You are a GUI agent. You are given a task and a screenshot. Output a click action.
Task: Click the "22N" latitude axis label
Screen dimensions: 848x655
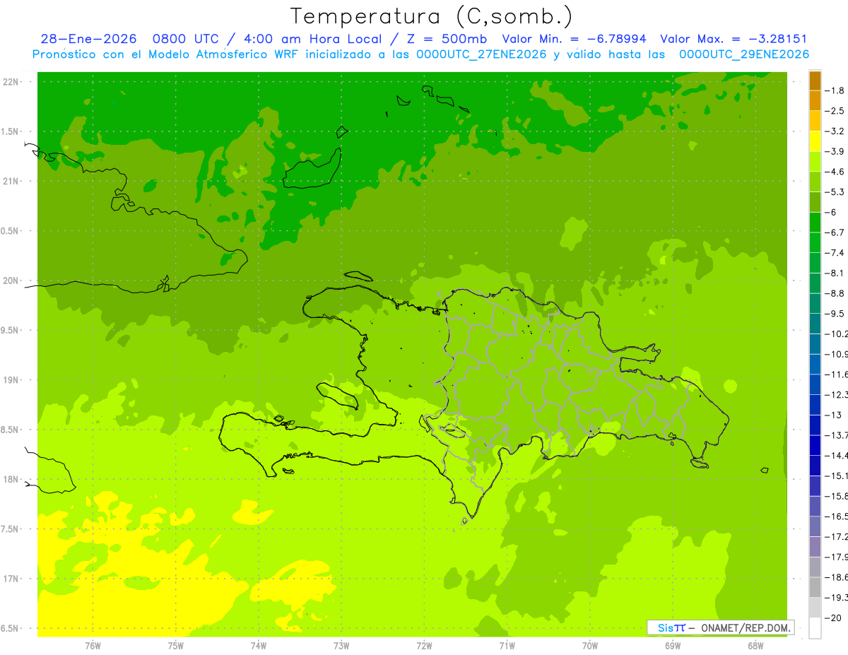12,82
